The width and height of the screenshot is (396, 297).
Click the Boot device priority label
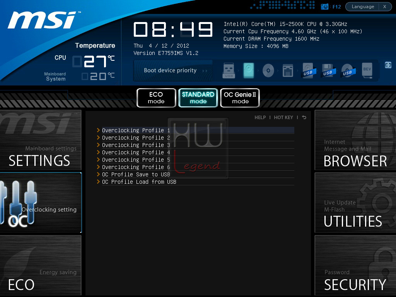tap(170, 70)
